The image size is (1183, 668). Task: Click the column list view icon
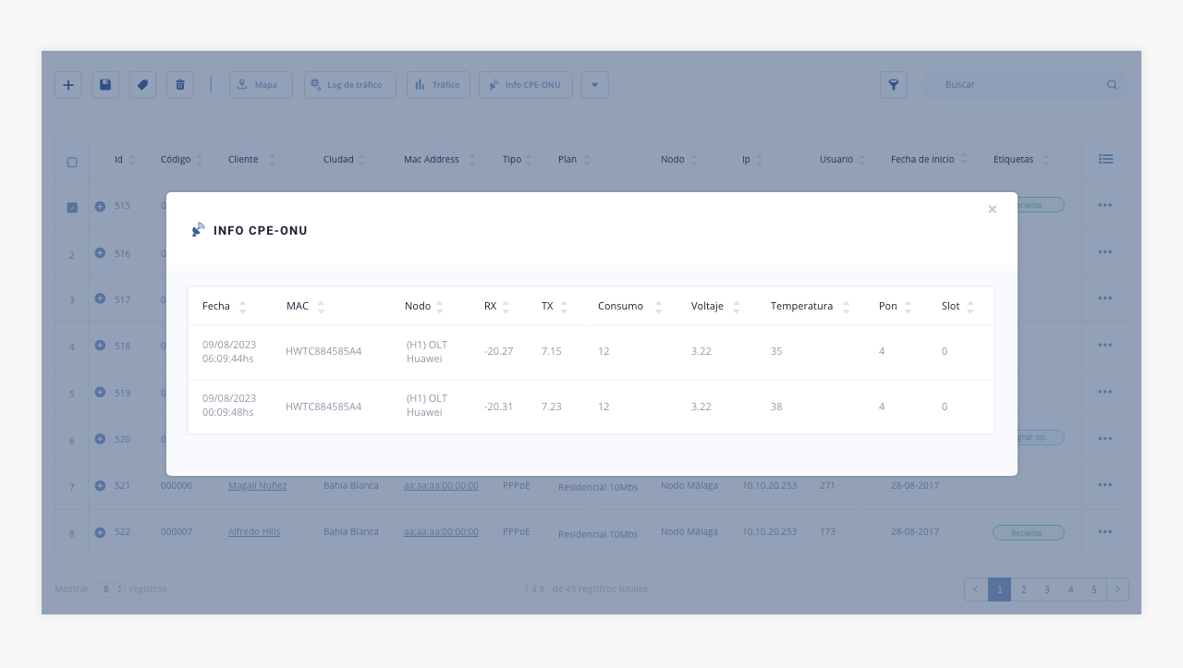(x=1105, y=160)
